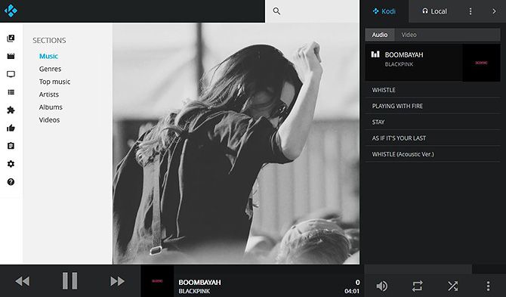Toggle shuffle mode
The height and width of the screenshot is (297, 506).
452,286
